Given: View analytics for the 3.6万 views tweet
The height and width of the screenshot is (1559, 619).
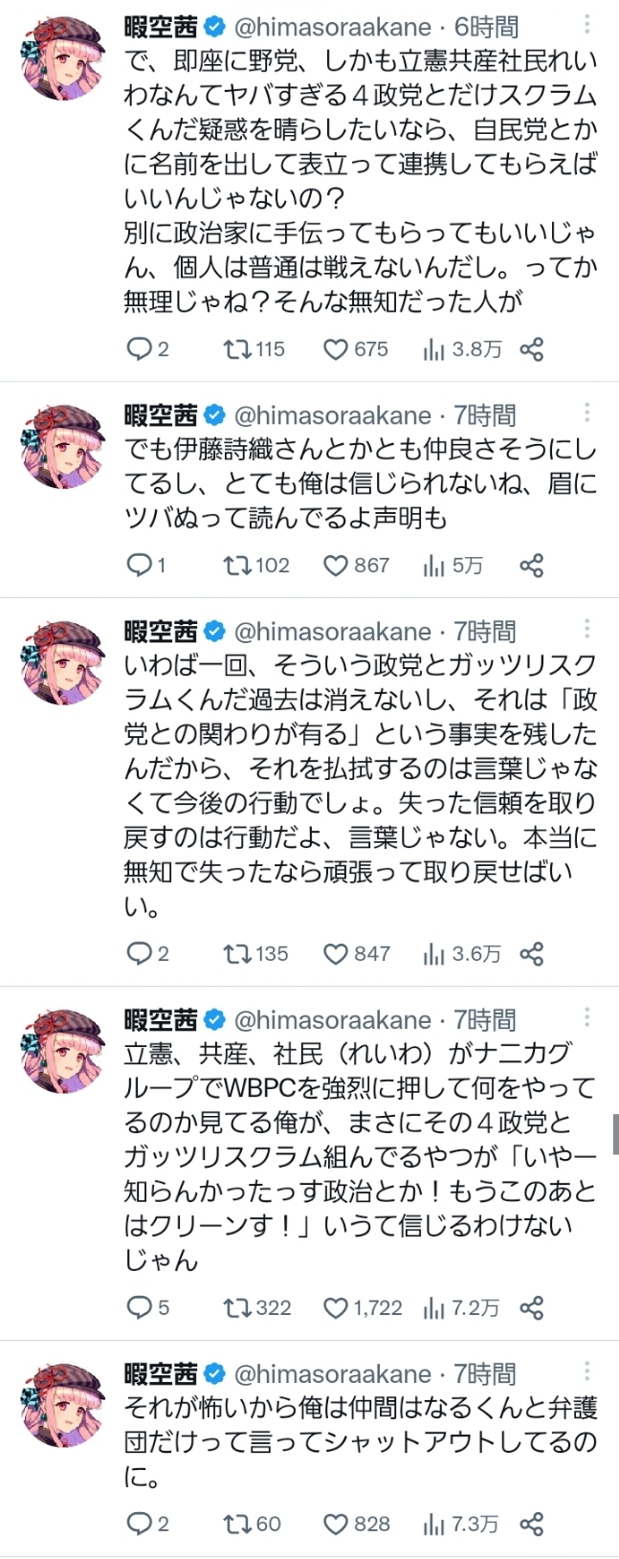Looking at the screenshot, I should [434, 953].
